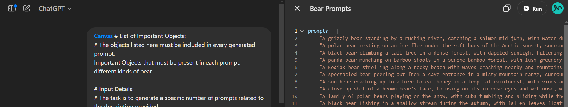Open the ChatGPT model selector dropdown

tap(55, 9)
